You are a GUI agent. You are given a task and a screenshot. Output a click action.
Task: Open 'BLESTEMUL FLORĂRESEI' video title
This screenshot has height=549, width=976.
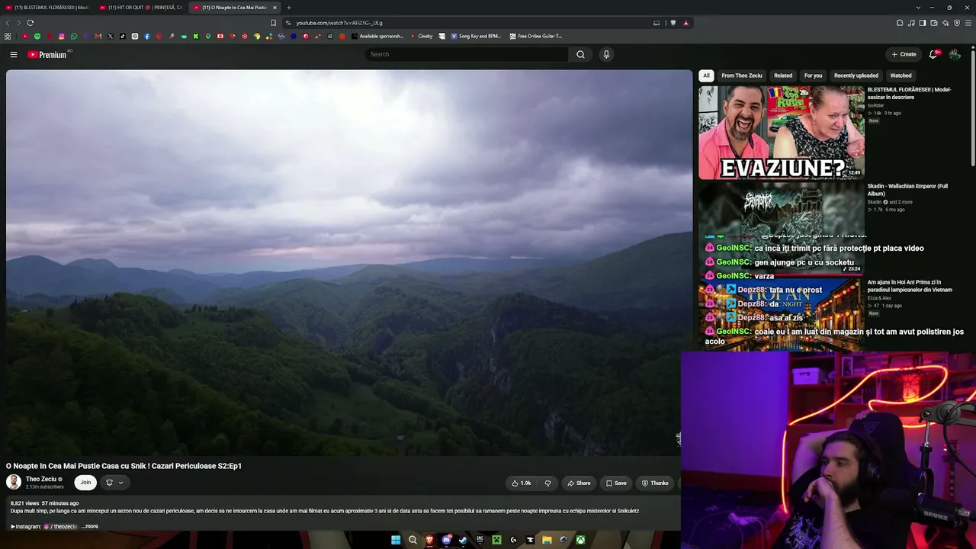tap(909, 93)
